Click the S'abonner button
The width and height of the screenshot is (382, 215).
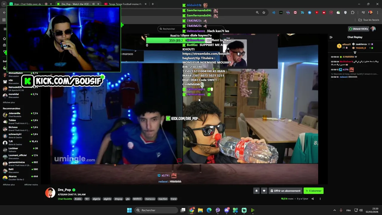click(x=313, y=191)
